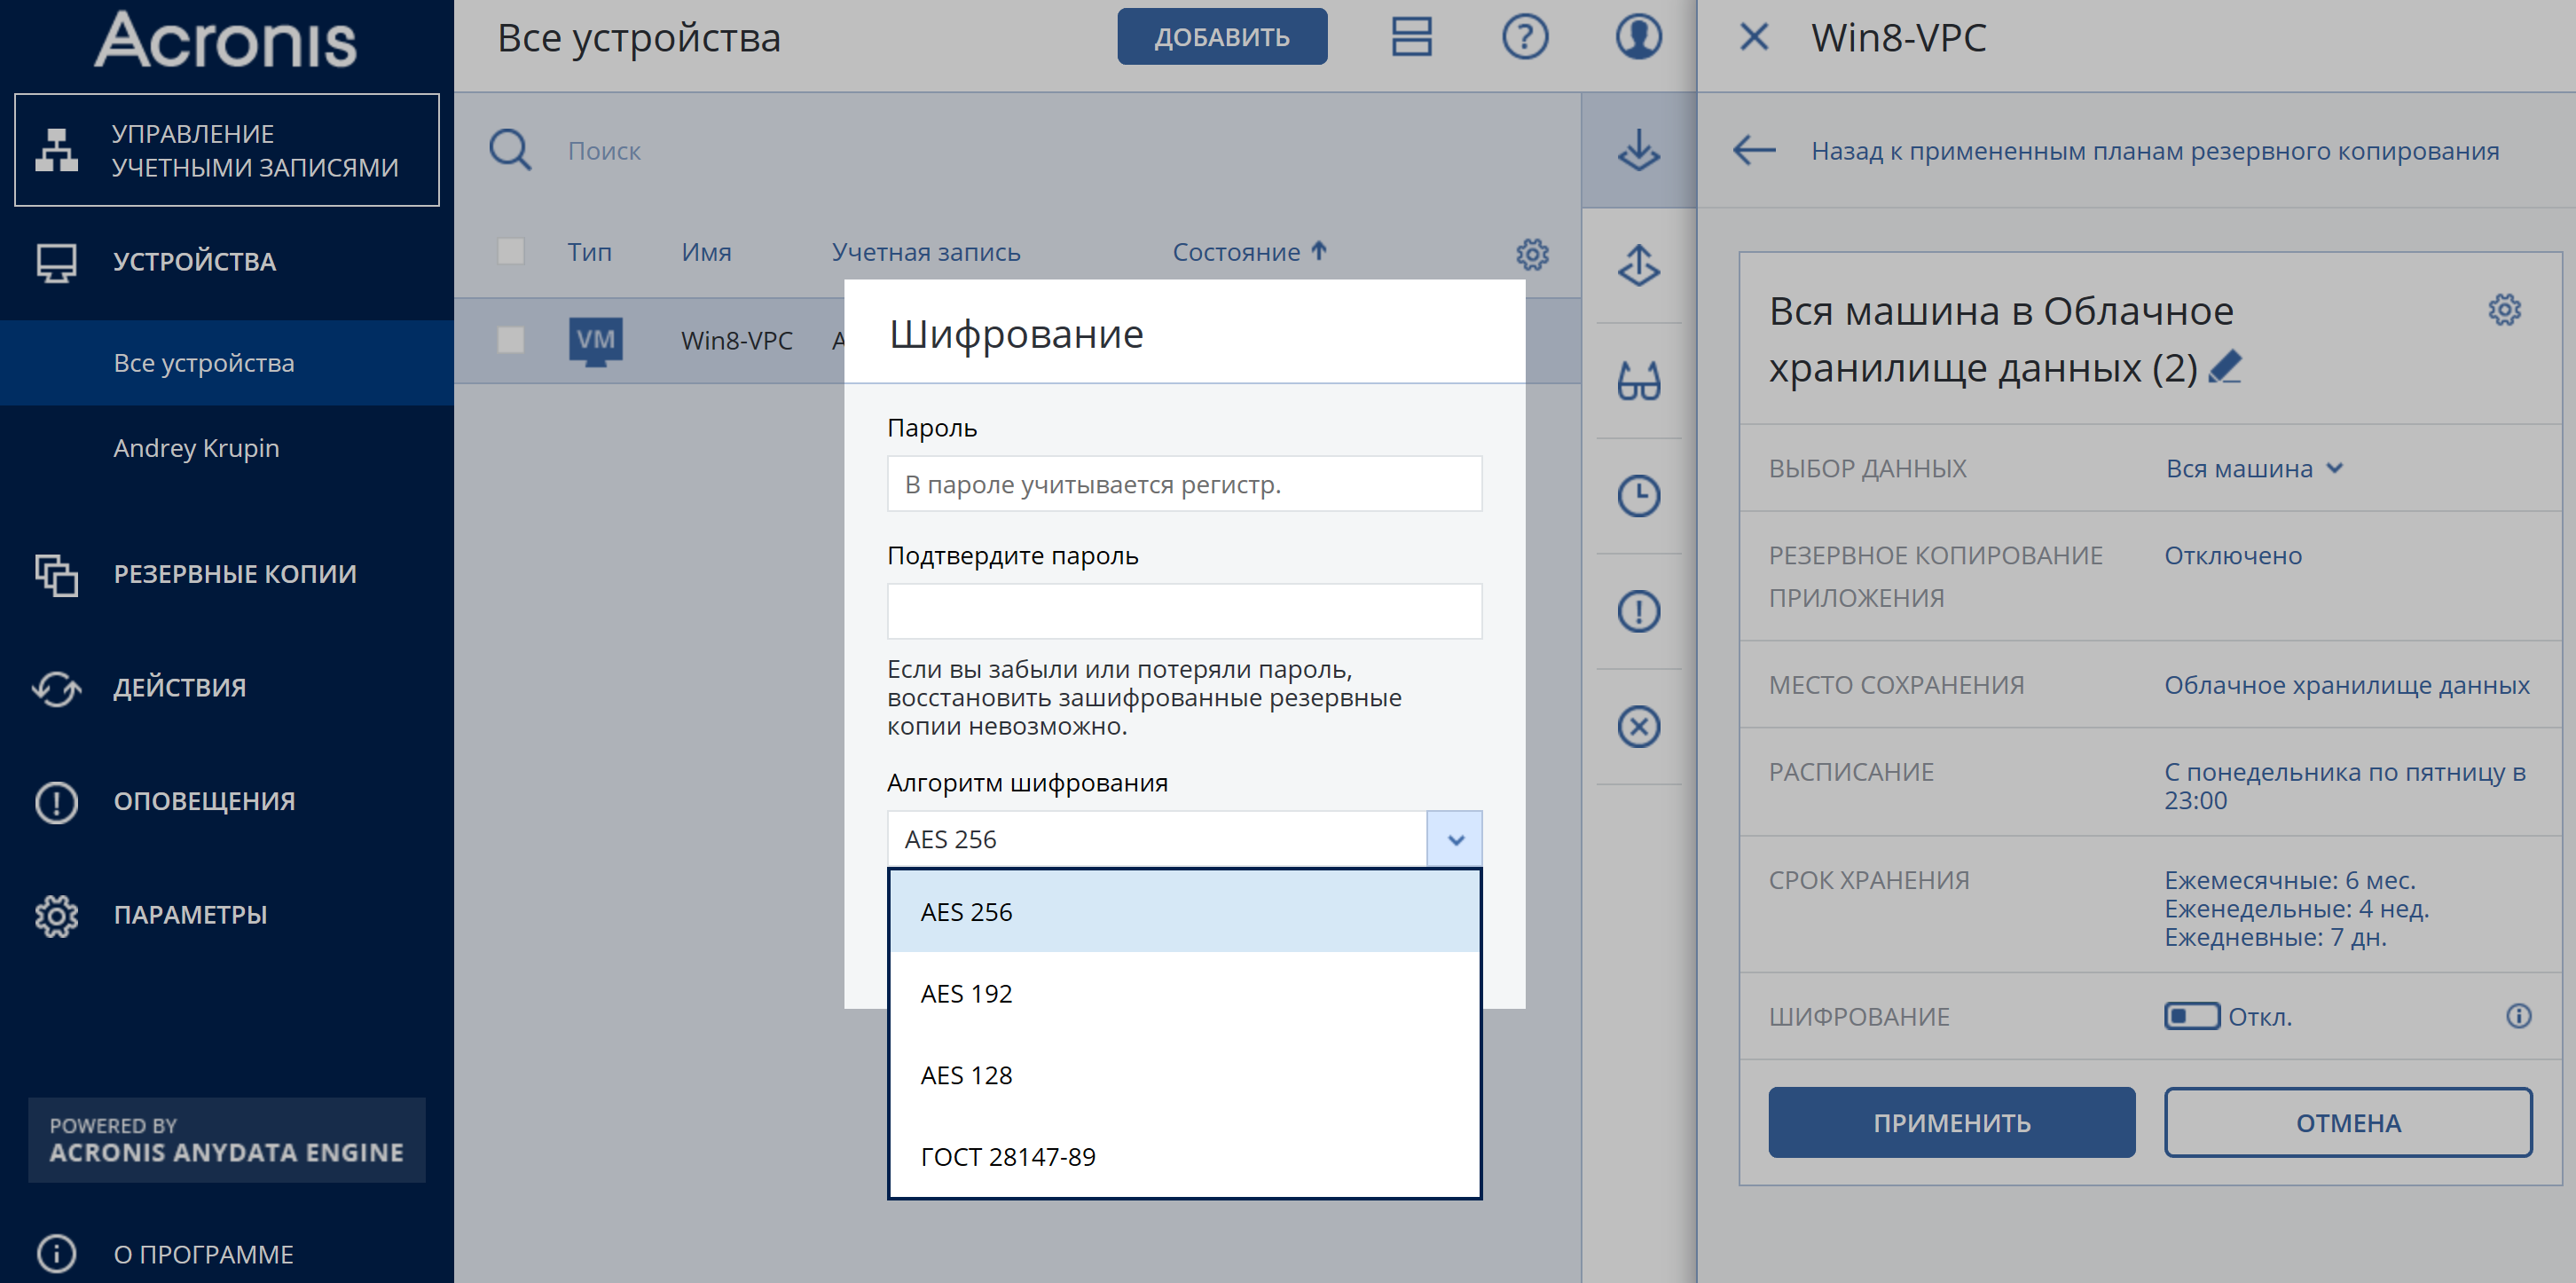Click the 'Поиск' search field

click(605, 151)
